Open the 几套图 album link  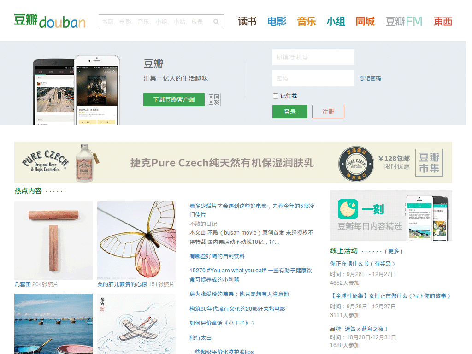(22, 284)
